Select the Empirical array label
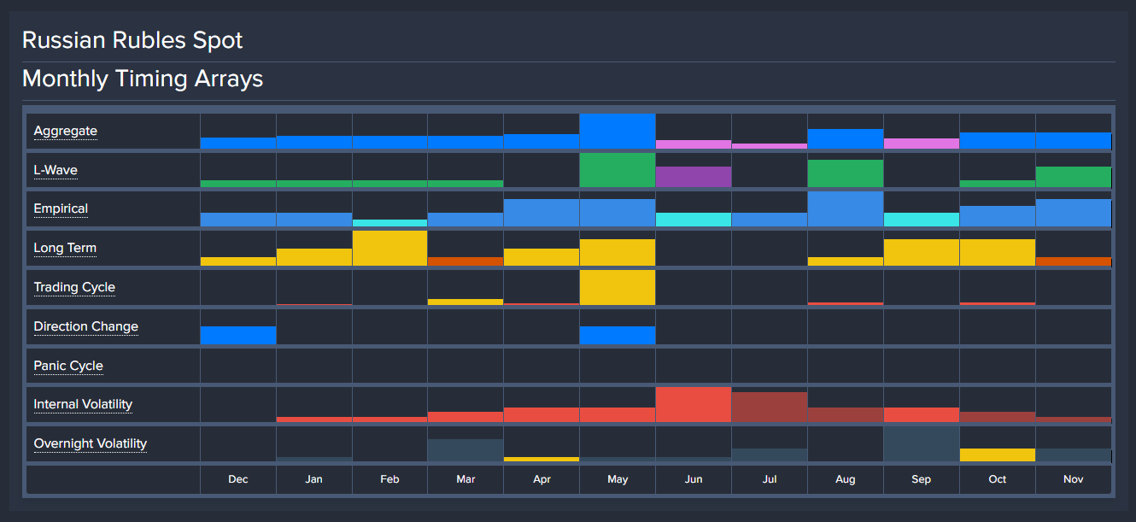1136x522 pixels. tap(61, 208)
